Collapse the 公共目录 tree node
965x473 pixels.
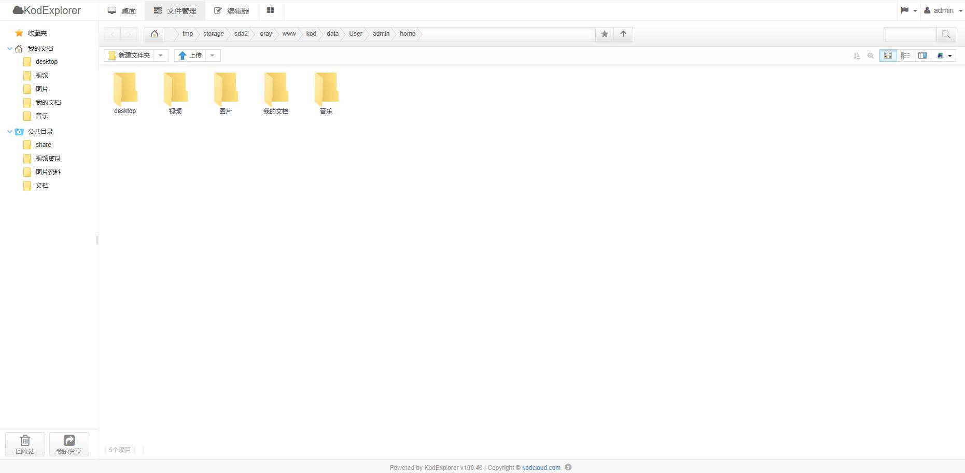(9, 131)
